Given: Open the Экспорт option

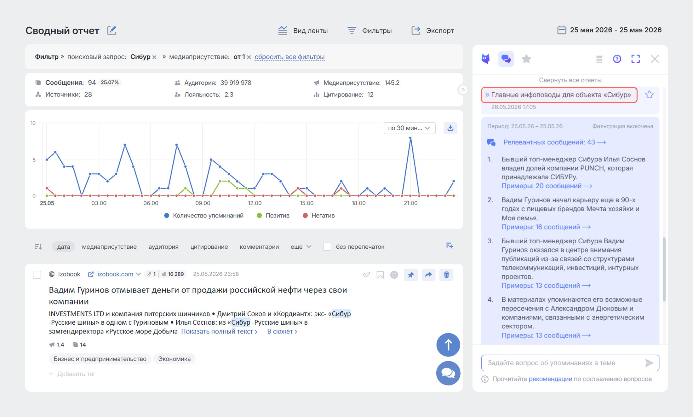Looking at the screenshot, I should coord(432,31).
